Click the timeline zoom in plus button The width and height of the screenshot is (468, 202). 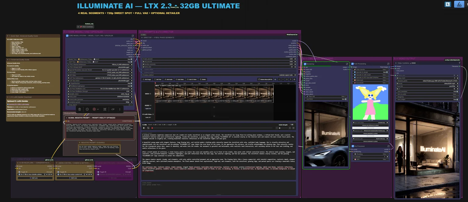click(290, 128)
